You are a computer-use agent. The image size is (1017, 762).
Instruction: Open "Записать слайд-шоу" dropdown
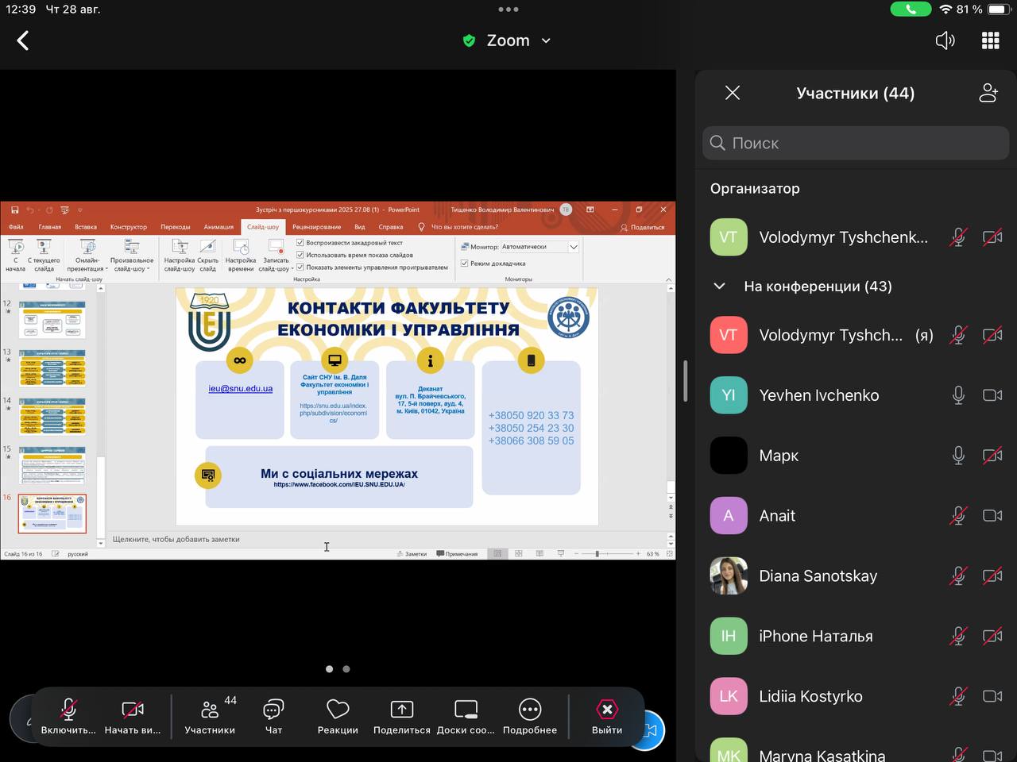[276, 256]
